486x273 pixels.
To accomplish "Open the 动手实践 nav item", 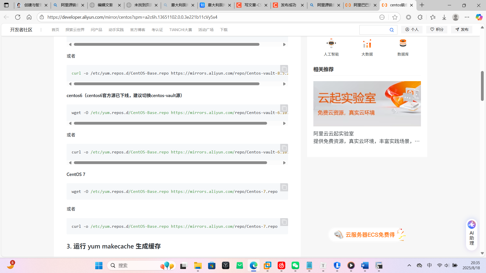I will pos(116,30).
